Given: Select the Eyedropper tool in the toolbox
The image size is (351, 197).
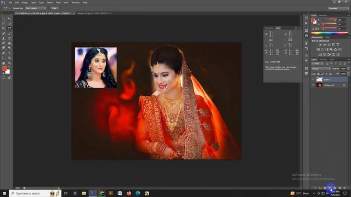Looking at the screenshot, I should (x=10, y=28).
